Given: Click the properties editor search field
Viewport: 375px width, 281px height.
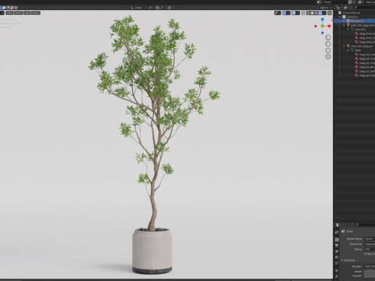Looking at the screenshot, I should coord(365,225).
